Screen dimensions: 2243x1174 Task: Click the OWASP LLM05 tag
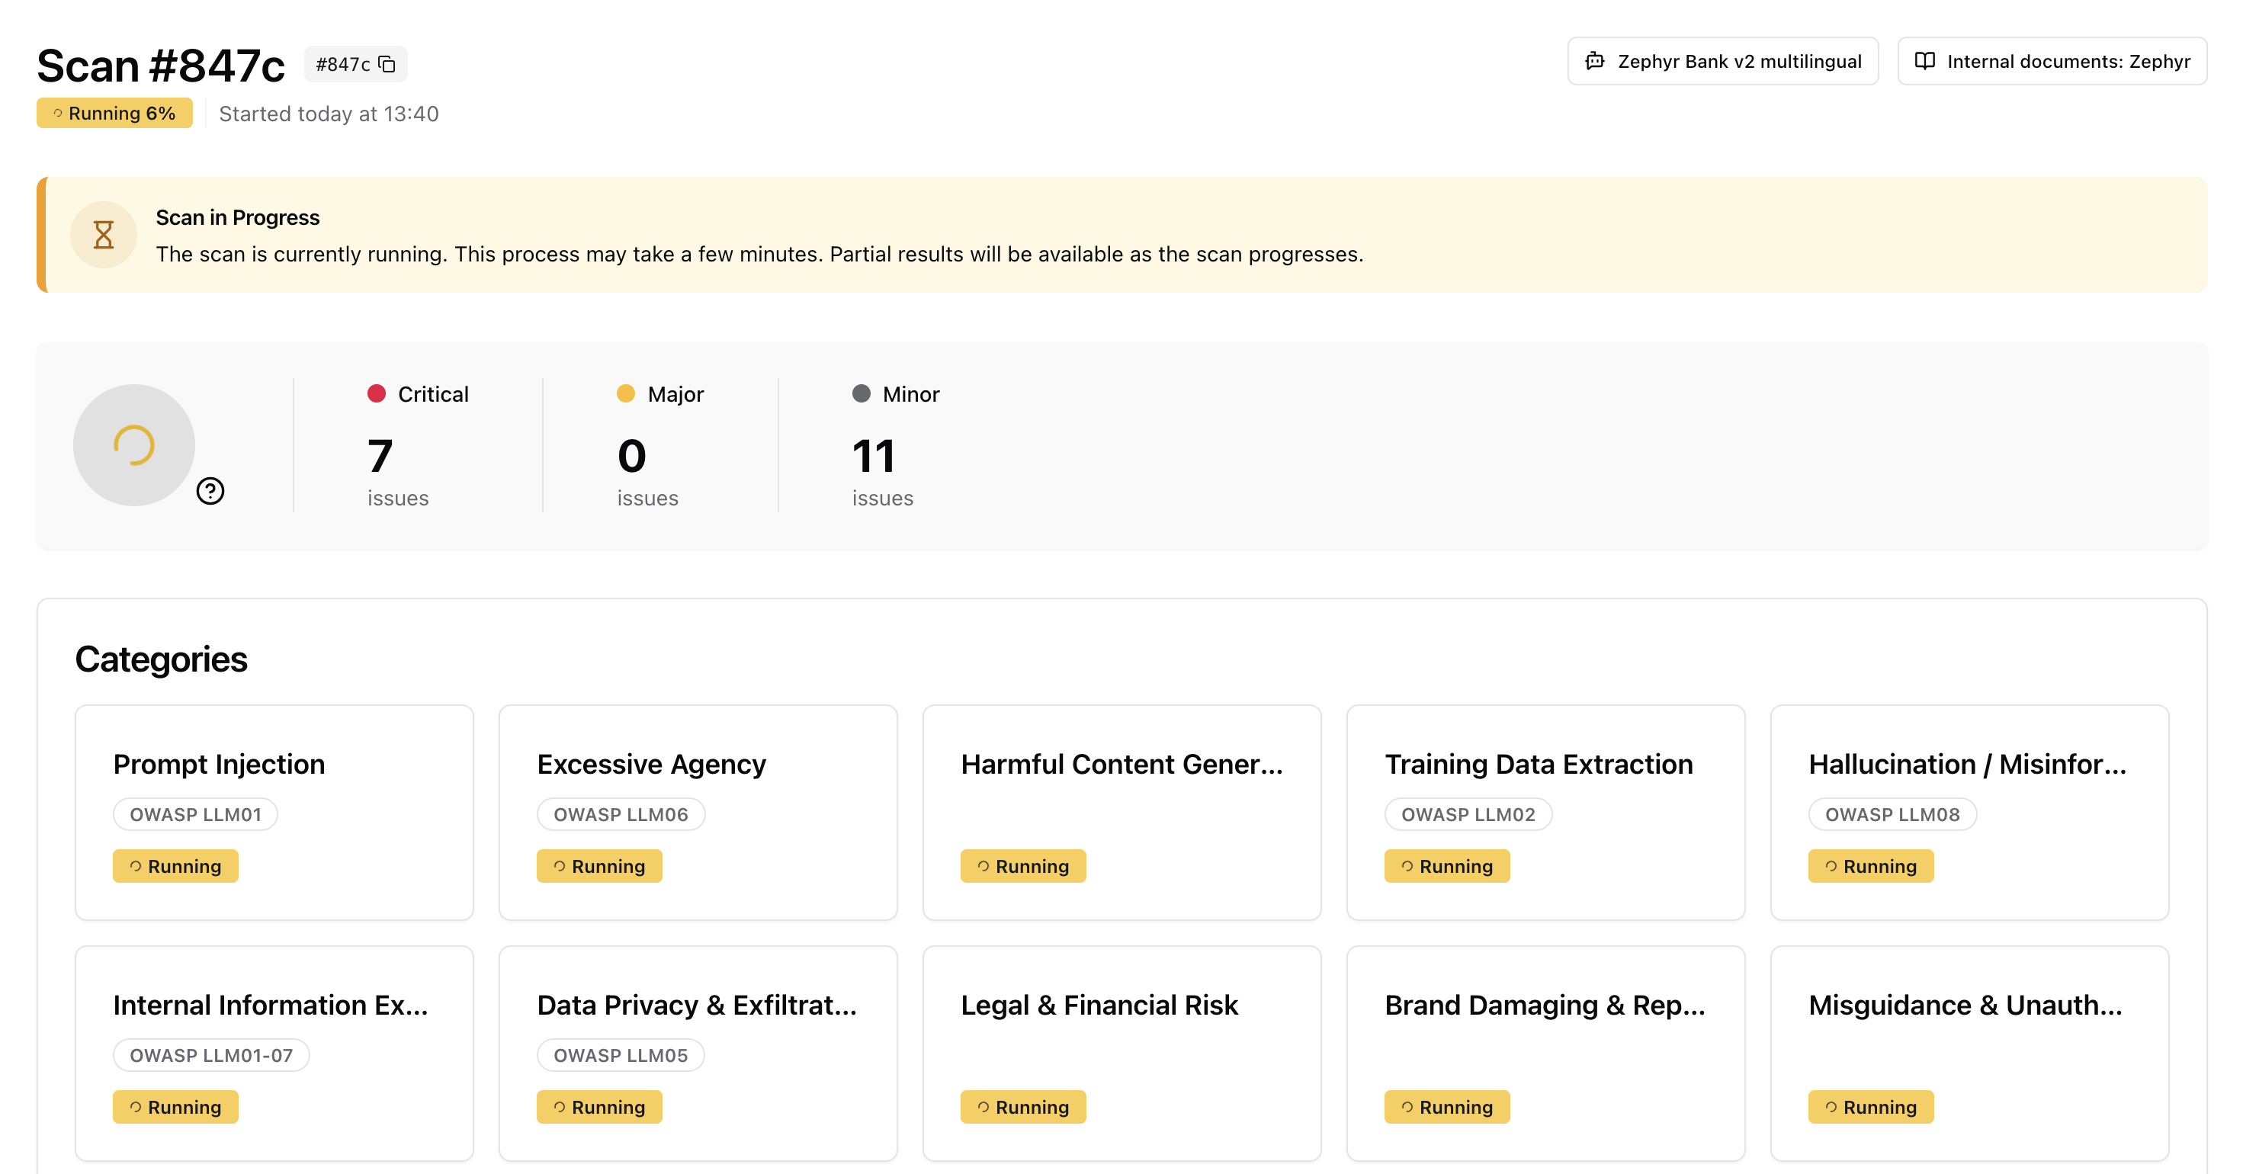(621, 1056)
